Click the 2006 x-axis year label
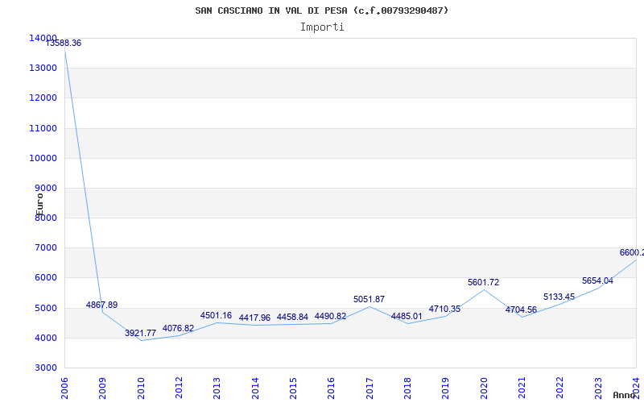Image resolution: width=644 pixels, height=403 pixels. (x=64, y=388)
